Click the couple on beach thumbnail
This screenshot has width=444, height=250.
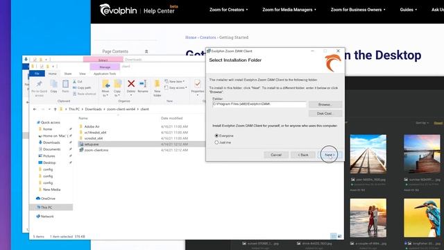click(x=368, y=217)
